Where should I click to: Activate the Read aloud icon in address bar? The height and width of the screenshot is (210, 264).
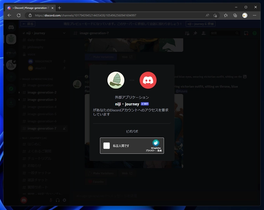[207, 15]
